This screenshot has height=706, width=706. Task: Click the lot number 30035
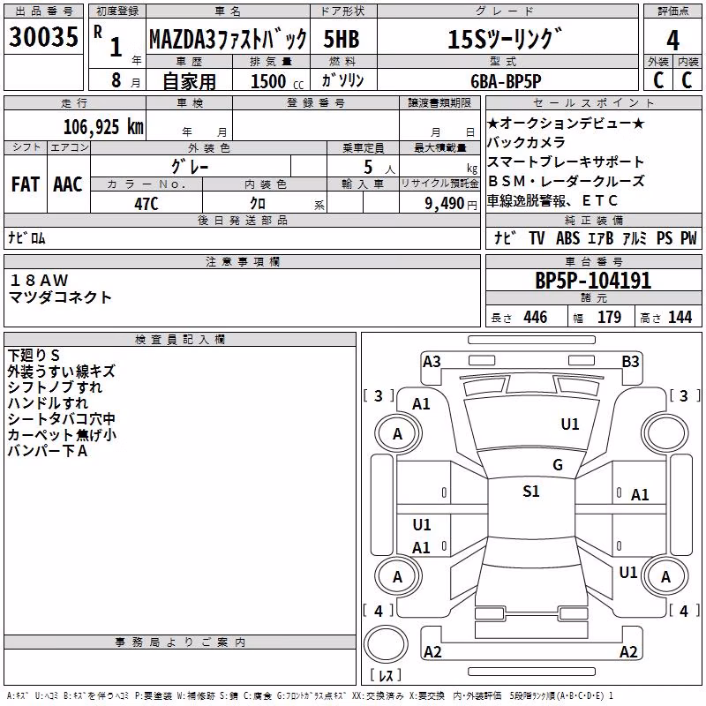(x=43, y=37)
